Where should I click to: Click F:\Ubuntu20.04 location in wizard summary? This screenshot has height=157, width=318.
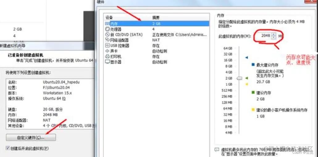[56, 88]
